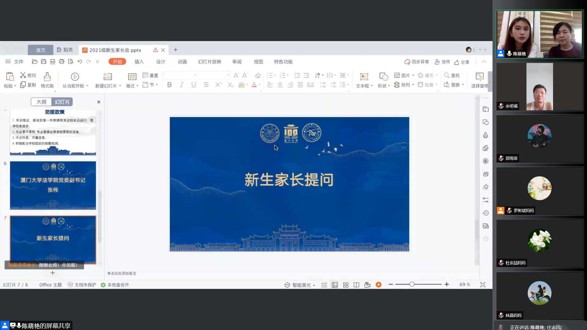Select slide 6 thumbnail 张伟
The height and width of the screenshot is (330, 587).
click(x=53, y=185)
